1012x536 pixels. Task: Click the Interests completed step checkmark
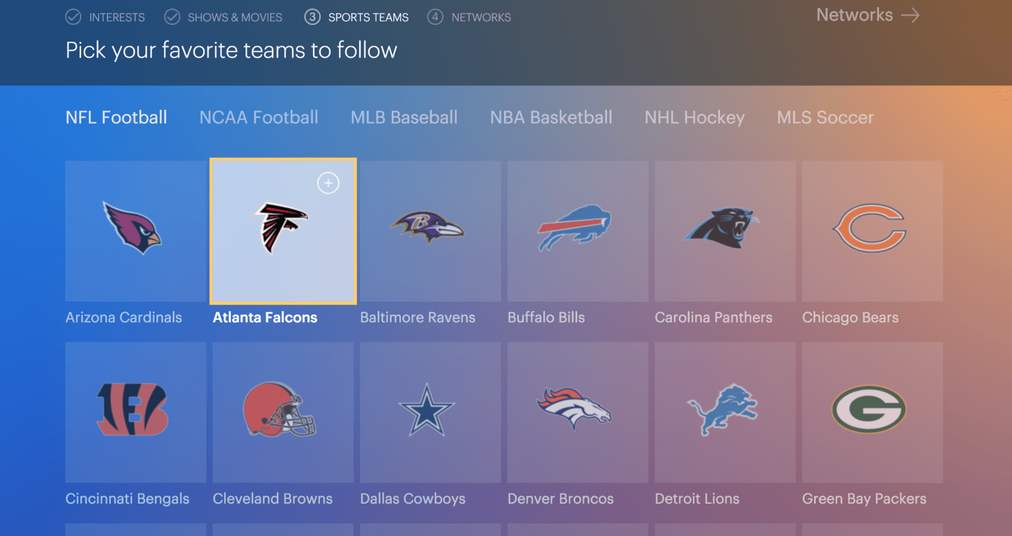[73, 17]
